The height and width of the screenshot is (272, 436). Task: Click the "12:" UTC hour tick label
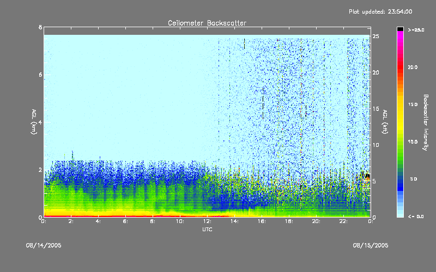click(207, 221)
